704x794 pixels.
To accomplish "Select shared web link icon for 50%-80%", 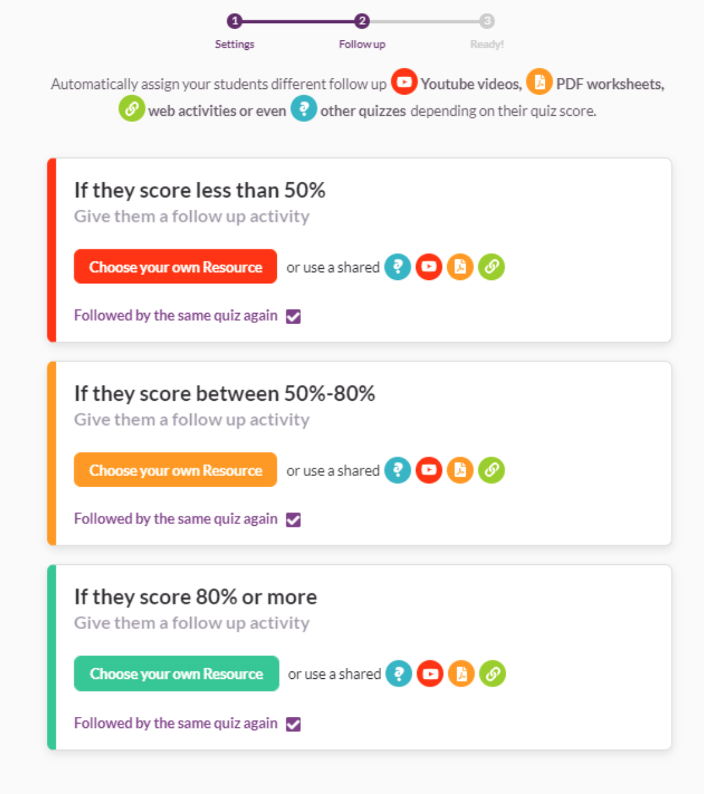I will coord(491,470).
